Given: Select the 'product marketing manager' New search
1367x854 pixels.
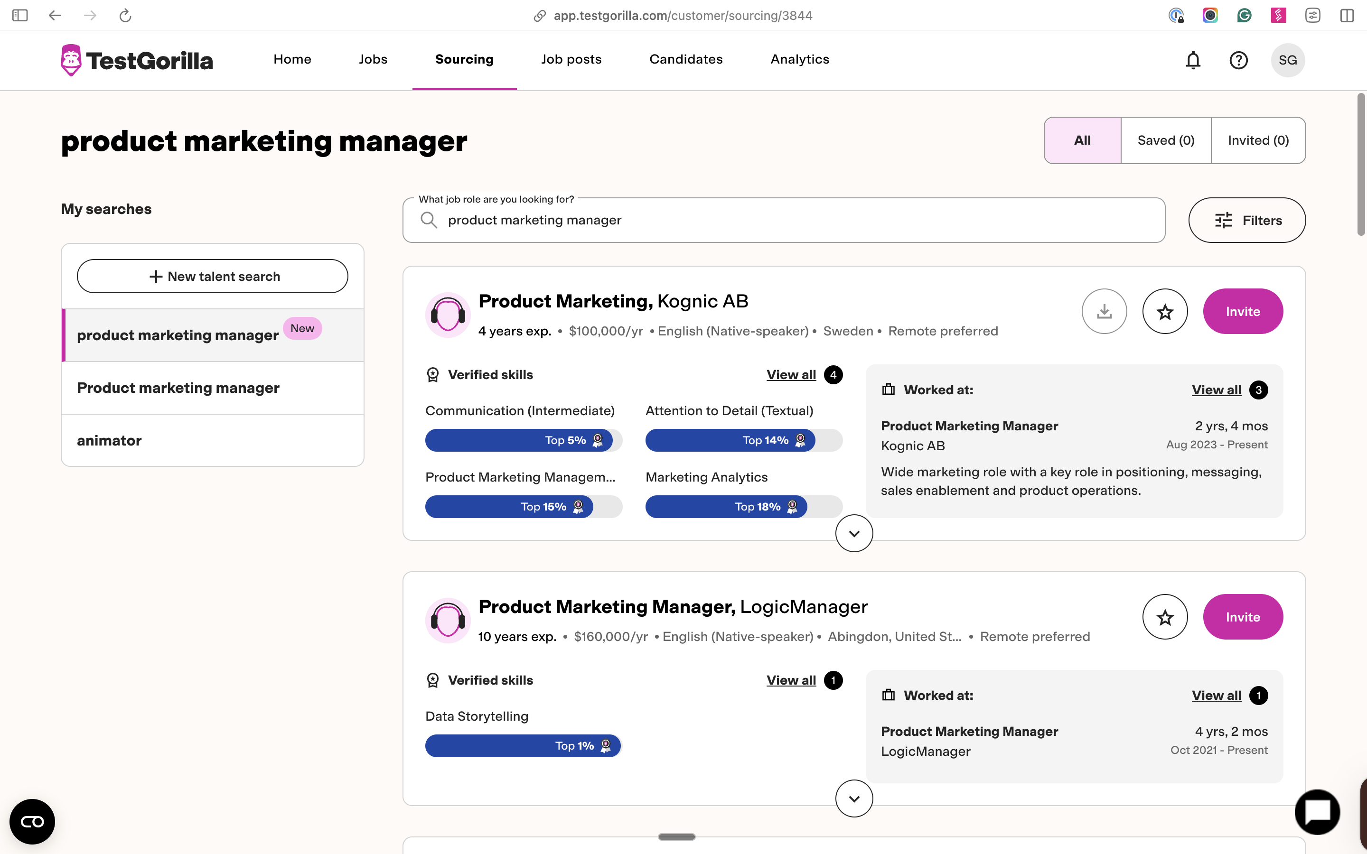Looking at the screenshot, I should click(212, 335).
